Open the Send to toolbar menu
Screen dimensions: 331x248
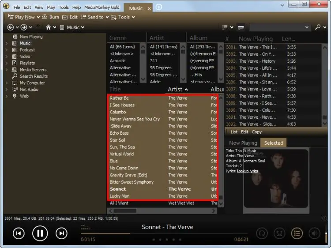tap(94, 17)
